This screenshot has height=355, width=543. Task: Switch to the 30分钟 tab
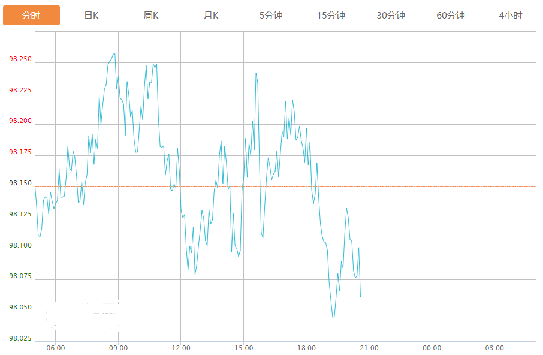[391, 15]
